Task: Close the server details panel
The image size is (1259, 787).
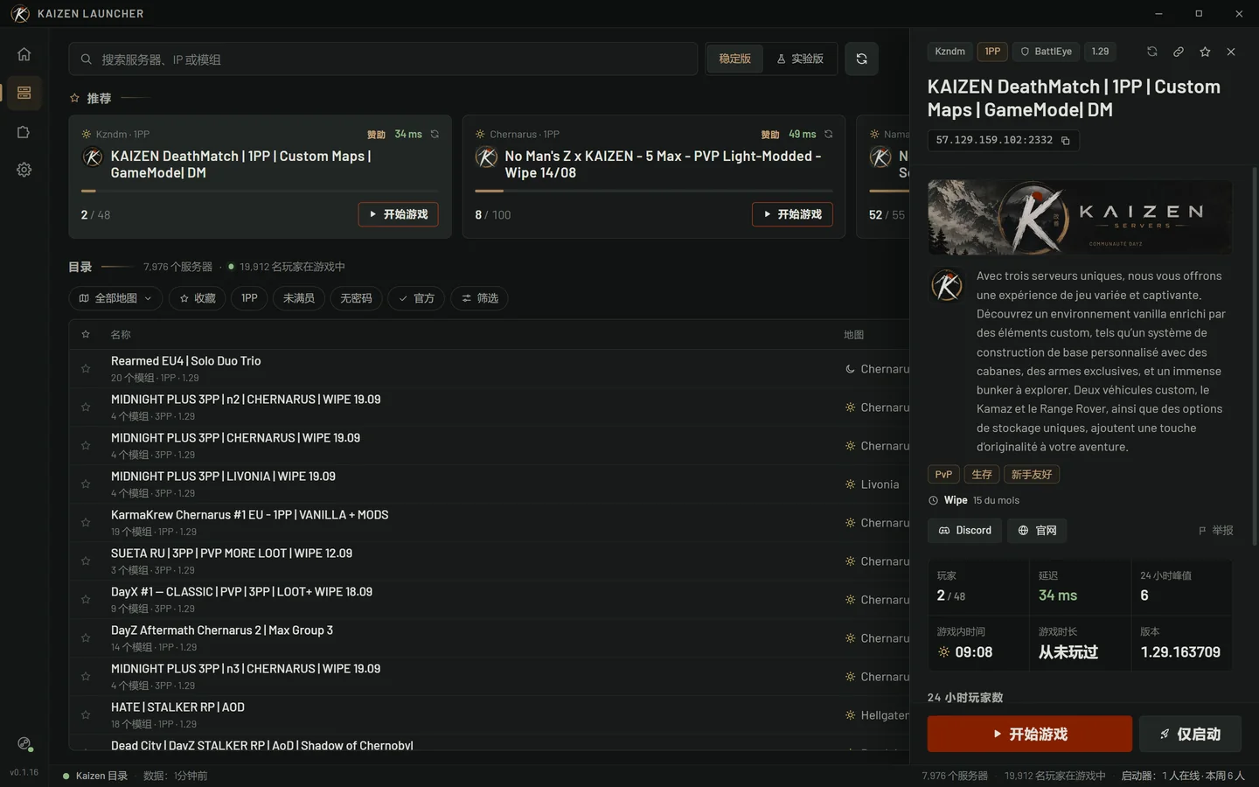Action: coord(1231,52)
